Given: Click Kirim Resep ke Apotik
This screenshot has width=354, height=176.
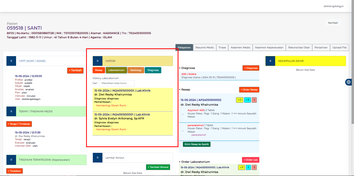Looking at the screenshot, I should coord(196,144).
